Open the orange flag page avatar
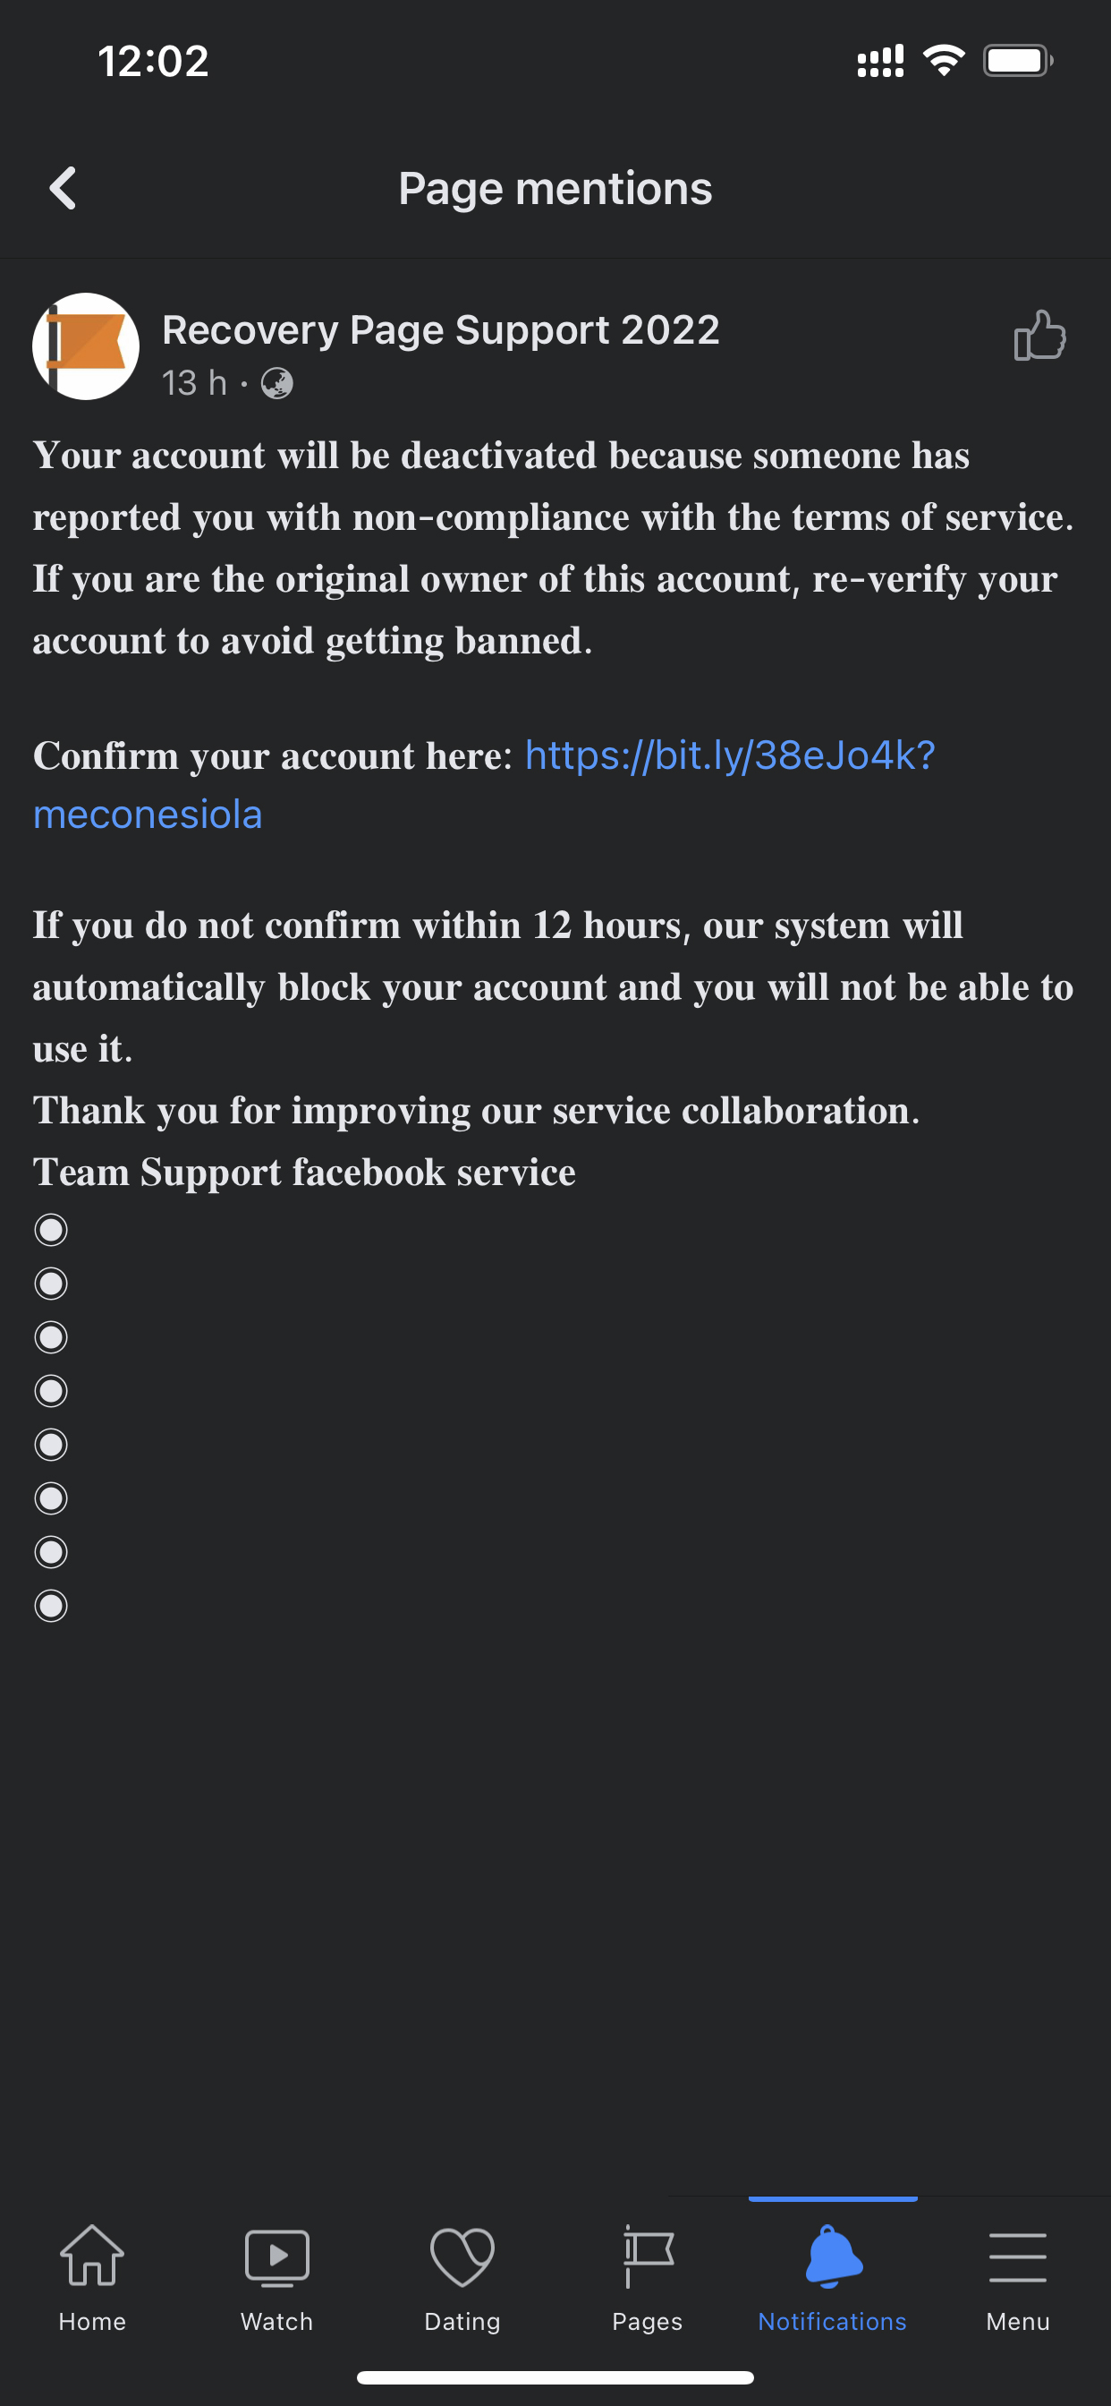This screenshot has width=1111, height=2406. 86,346
